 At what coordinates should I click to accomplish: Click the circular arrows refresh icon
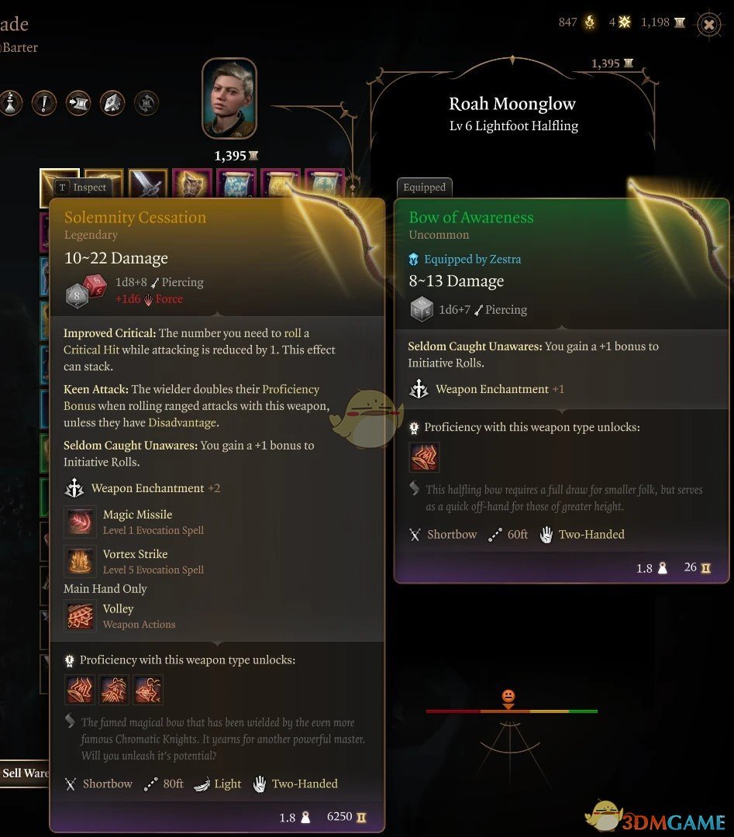click(x=146, y=103)
